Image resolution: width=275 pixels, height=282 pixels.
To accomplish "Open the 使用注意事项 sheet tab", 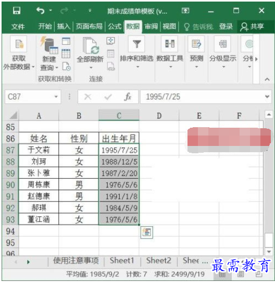I will pos(76,261).
